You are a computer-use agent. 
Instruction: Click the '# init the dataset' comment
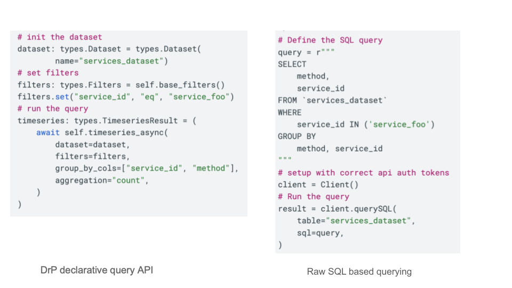coord(59,37)
